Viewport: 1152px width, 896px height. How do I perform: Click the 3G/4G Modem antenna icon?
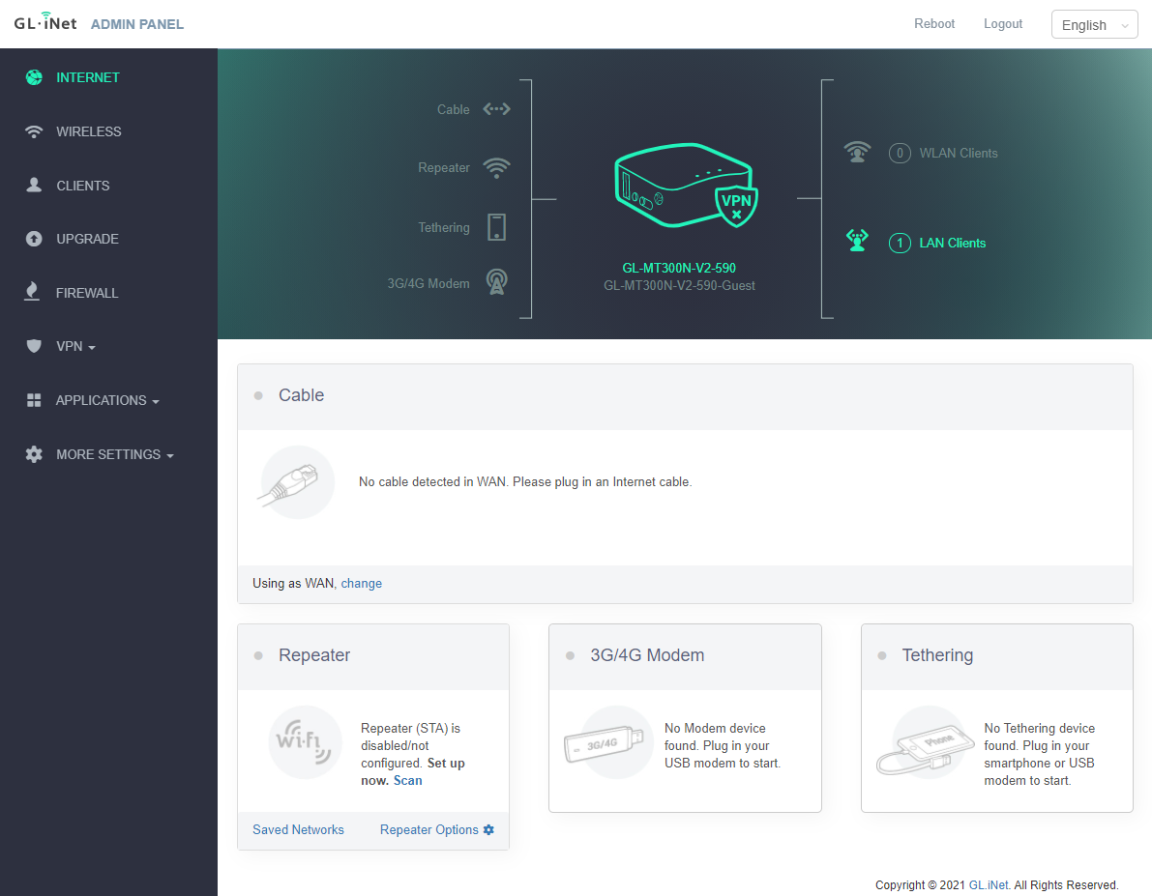click(496, 282)
